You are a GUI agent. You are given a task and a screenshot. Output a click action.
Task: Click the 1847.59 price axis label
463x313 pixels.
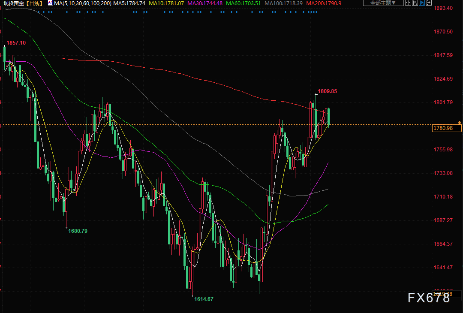click(x=443, y=55)
